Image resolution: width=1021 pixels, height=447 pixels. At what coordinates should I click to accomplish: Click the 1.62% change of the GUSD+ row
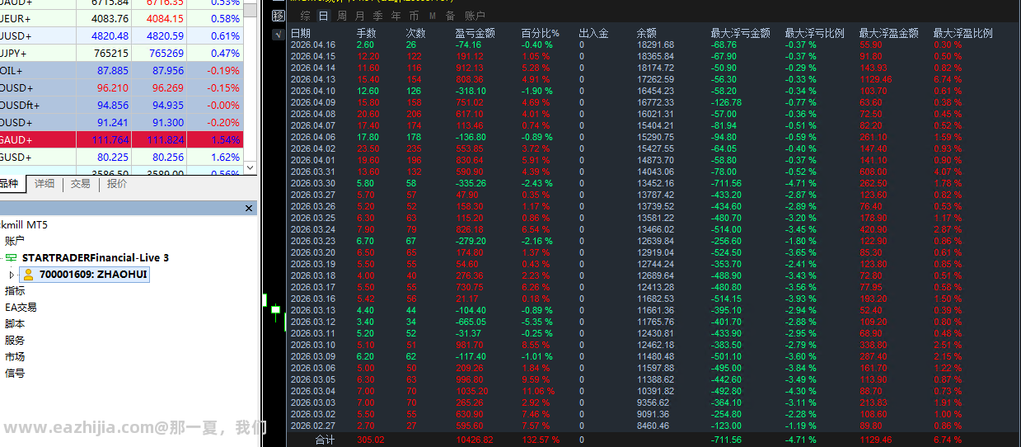226,158
